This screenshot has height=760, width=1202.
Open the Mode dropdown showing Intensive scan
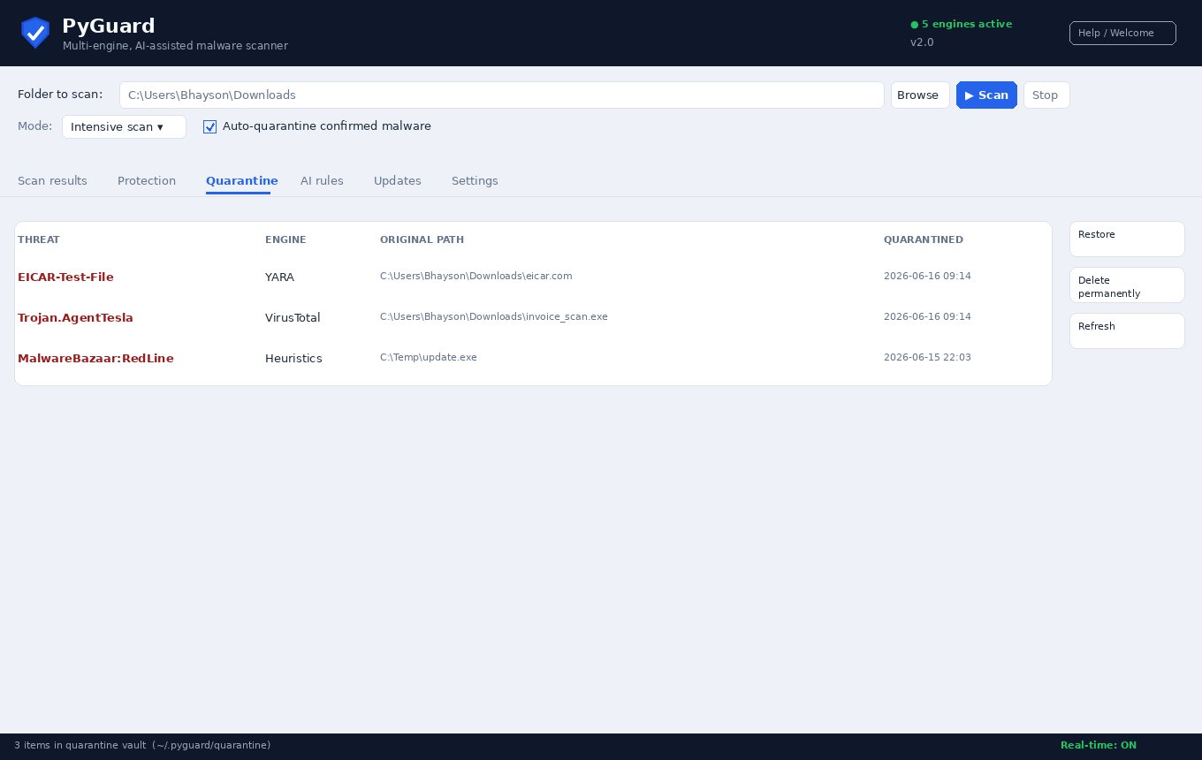pos(124,126)
